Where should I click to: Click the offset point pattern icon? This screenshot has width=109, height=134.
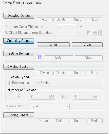(101, 32)
